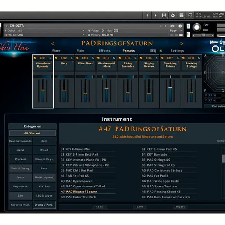The width and height of the screenshot is (225, 225).
Task: Select the Pads & String category
Action: 20,168
